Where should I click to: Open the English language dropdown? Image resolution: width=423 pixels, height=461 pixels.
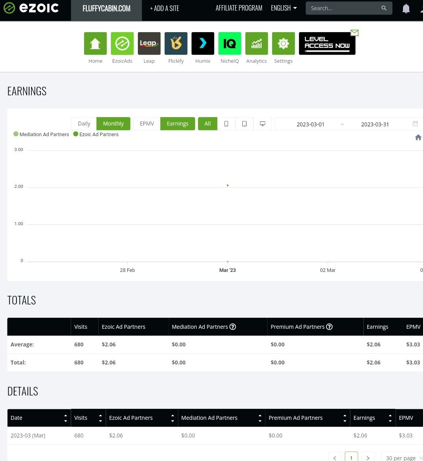(284, 8)
